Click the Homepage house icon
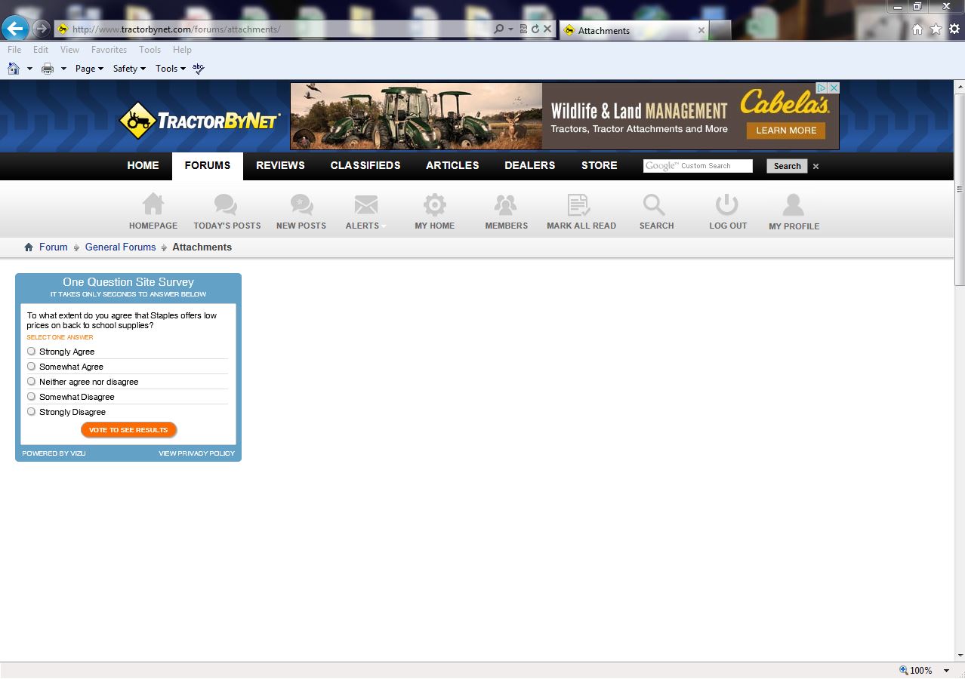Viewport: 965px width, 679px height. click(153, 204)
